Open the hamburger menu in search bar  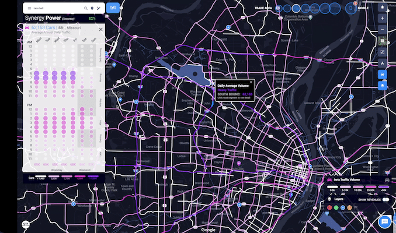pyautogui.click(x=29, y=8)
